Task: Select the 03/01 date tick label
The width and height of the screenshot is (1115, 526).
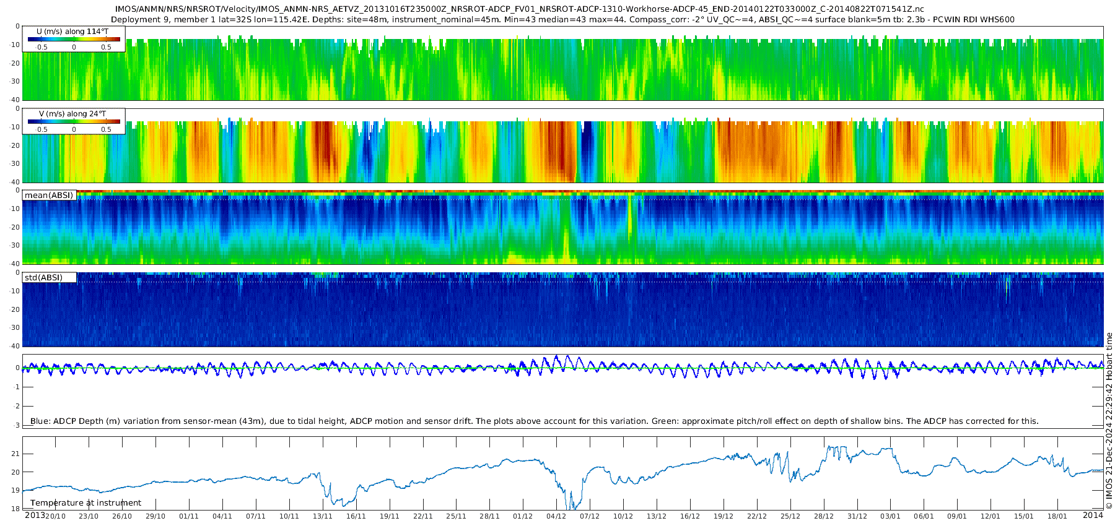Action: click(890, 517)
